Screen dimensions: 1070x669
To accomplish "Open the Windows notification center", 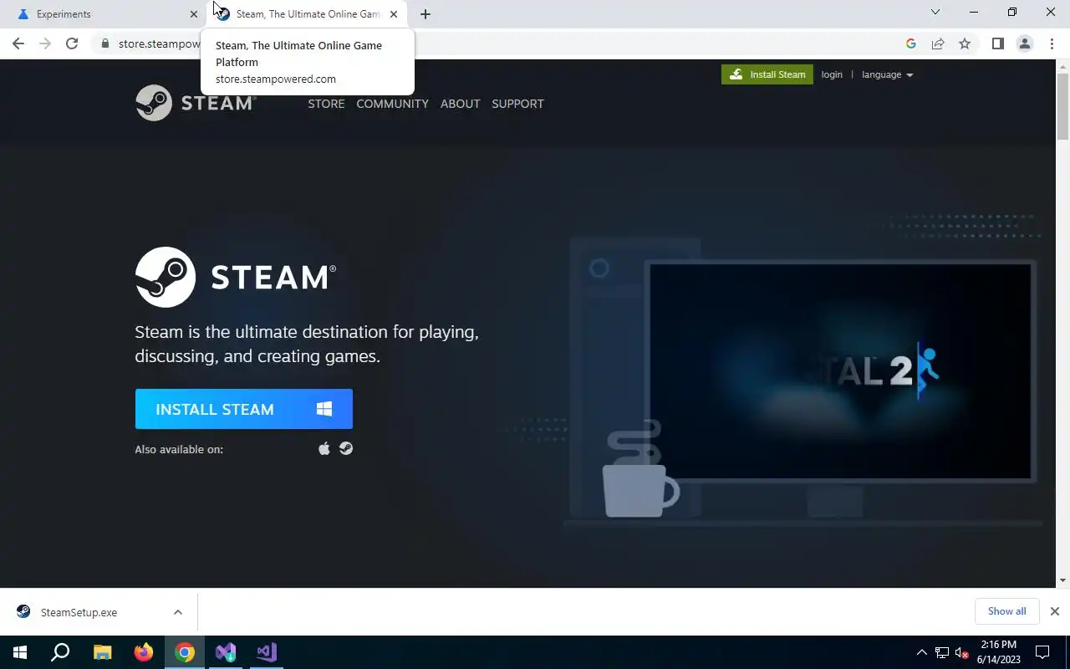I will pyautogui.click(x=1042, y=652).
